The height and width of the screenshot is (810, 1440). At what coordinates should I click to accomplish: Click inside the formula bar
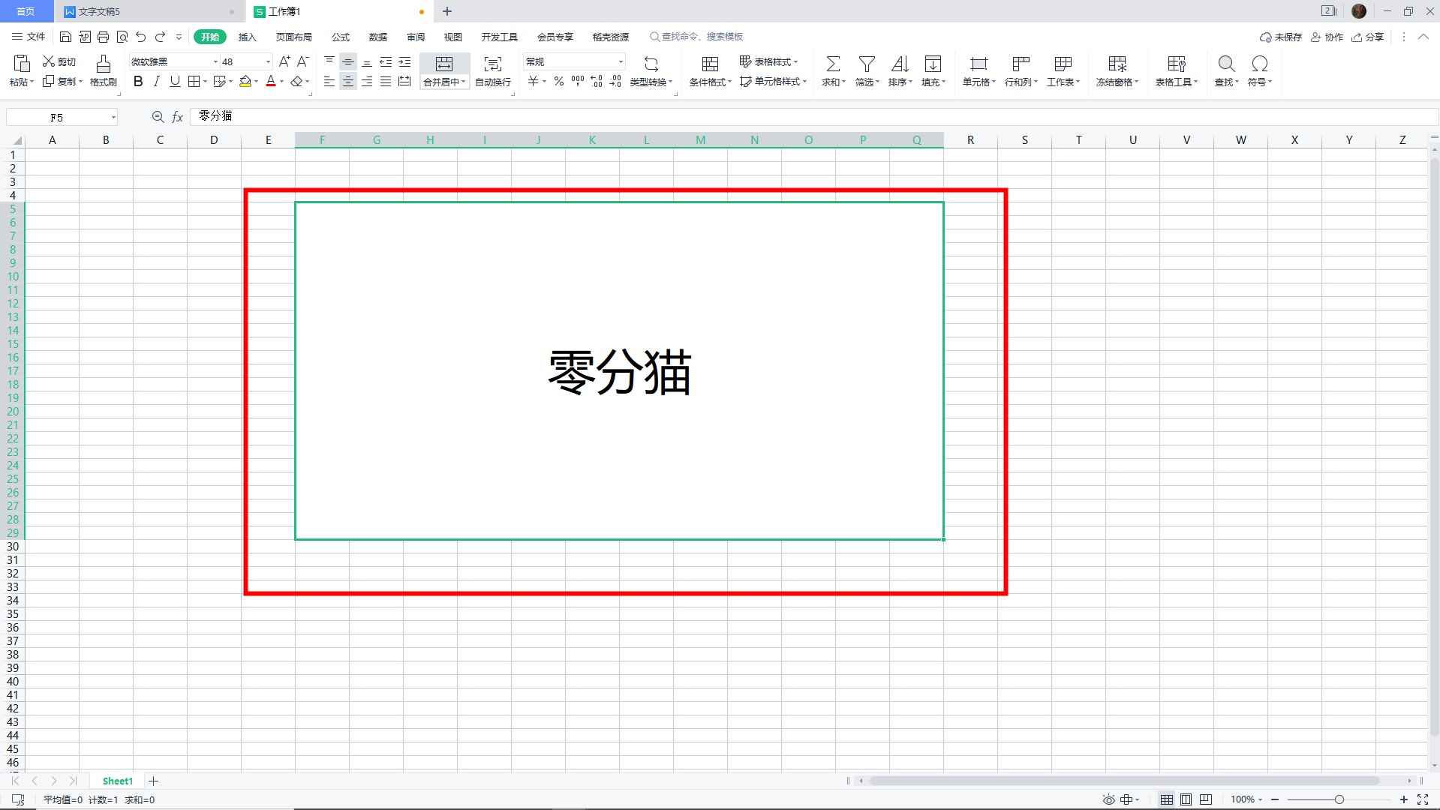pos(450,116)
